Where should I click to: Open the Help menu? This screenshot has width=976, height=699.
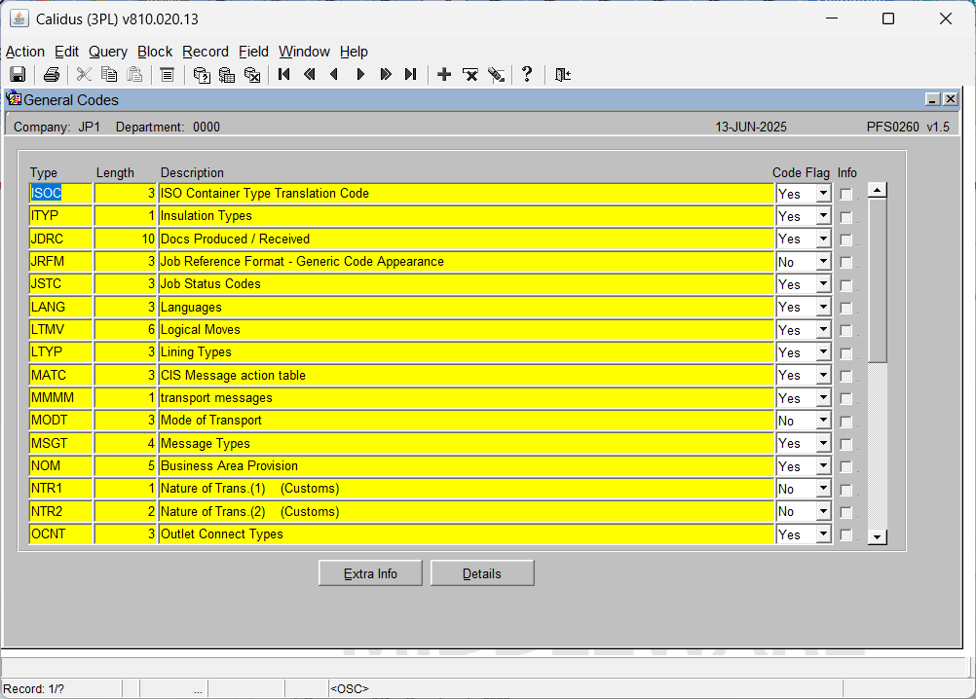click(354, 52)
